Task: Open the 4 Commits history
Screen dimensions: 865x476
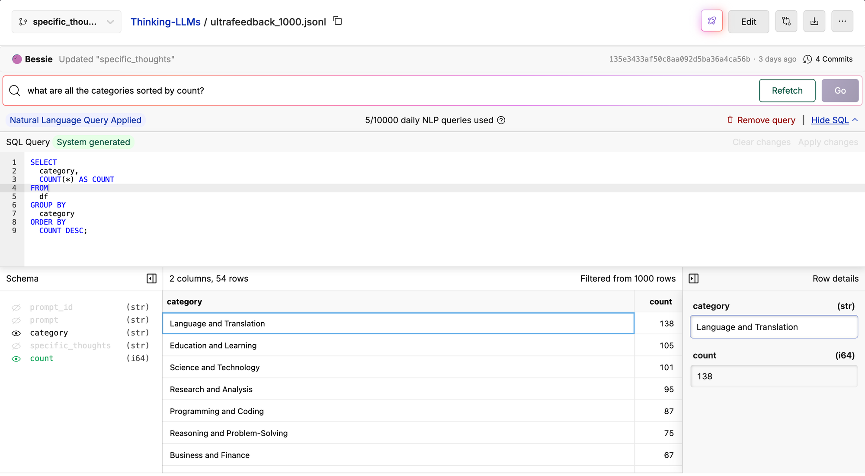Action: 828,59
